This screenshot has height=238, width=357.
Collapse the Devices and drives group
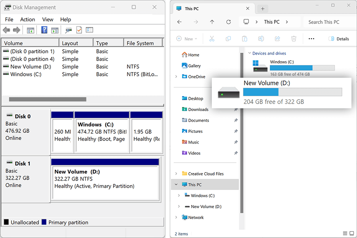pyautogui.click(x=250, y=53)
